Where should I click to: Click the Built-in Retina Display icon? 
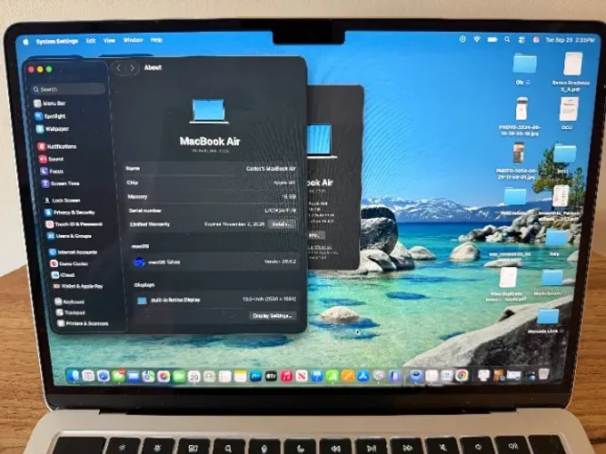143,301
